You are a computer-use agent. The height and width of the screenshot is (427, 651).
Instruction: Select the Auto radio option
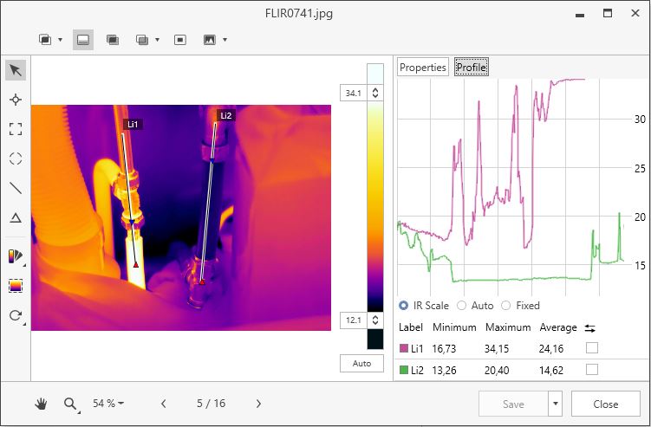[x=461, y=306]
